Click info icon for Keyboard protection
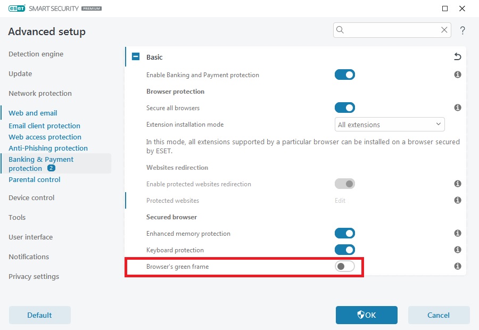This screenshot has width=479, height=330. pyautogui.click(x=457, y=250)
